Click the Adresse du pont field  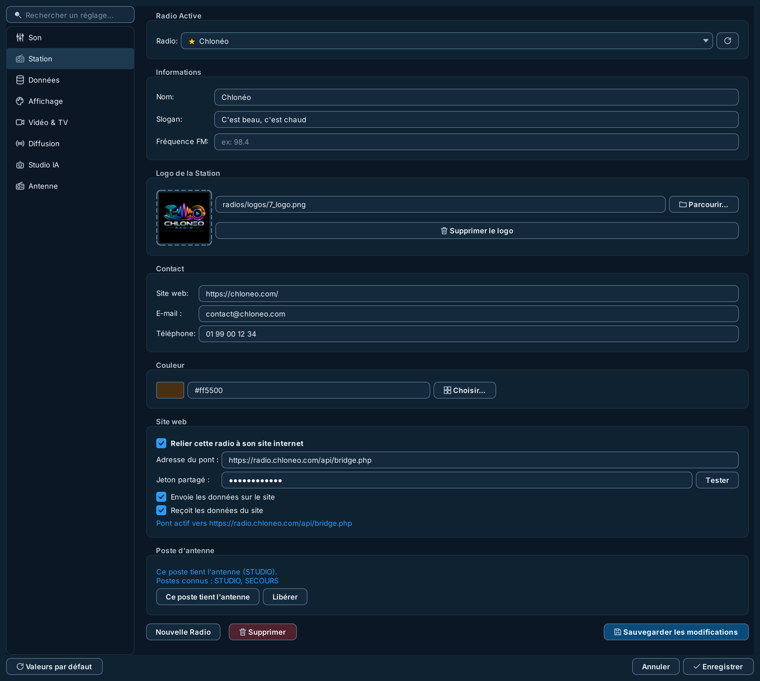[x=480, y=460]
